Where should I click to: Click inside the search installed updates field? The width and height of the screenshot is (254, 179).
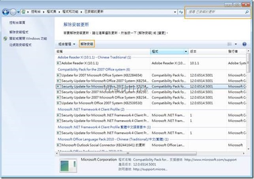[x=215, y=12]
